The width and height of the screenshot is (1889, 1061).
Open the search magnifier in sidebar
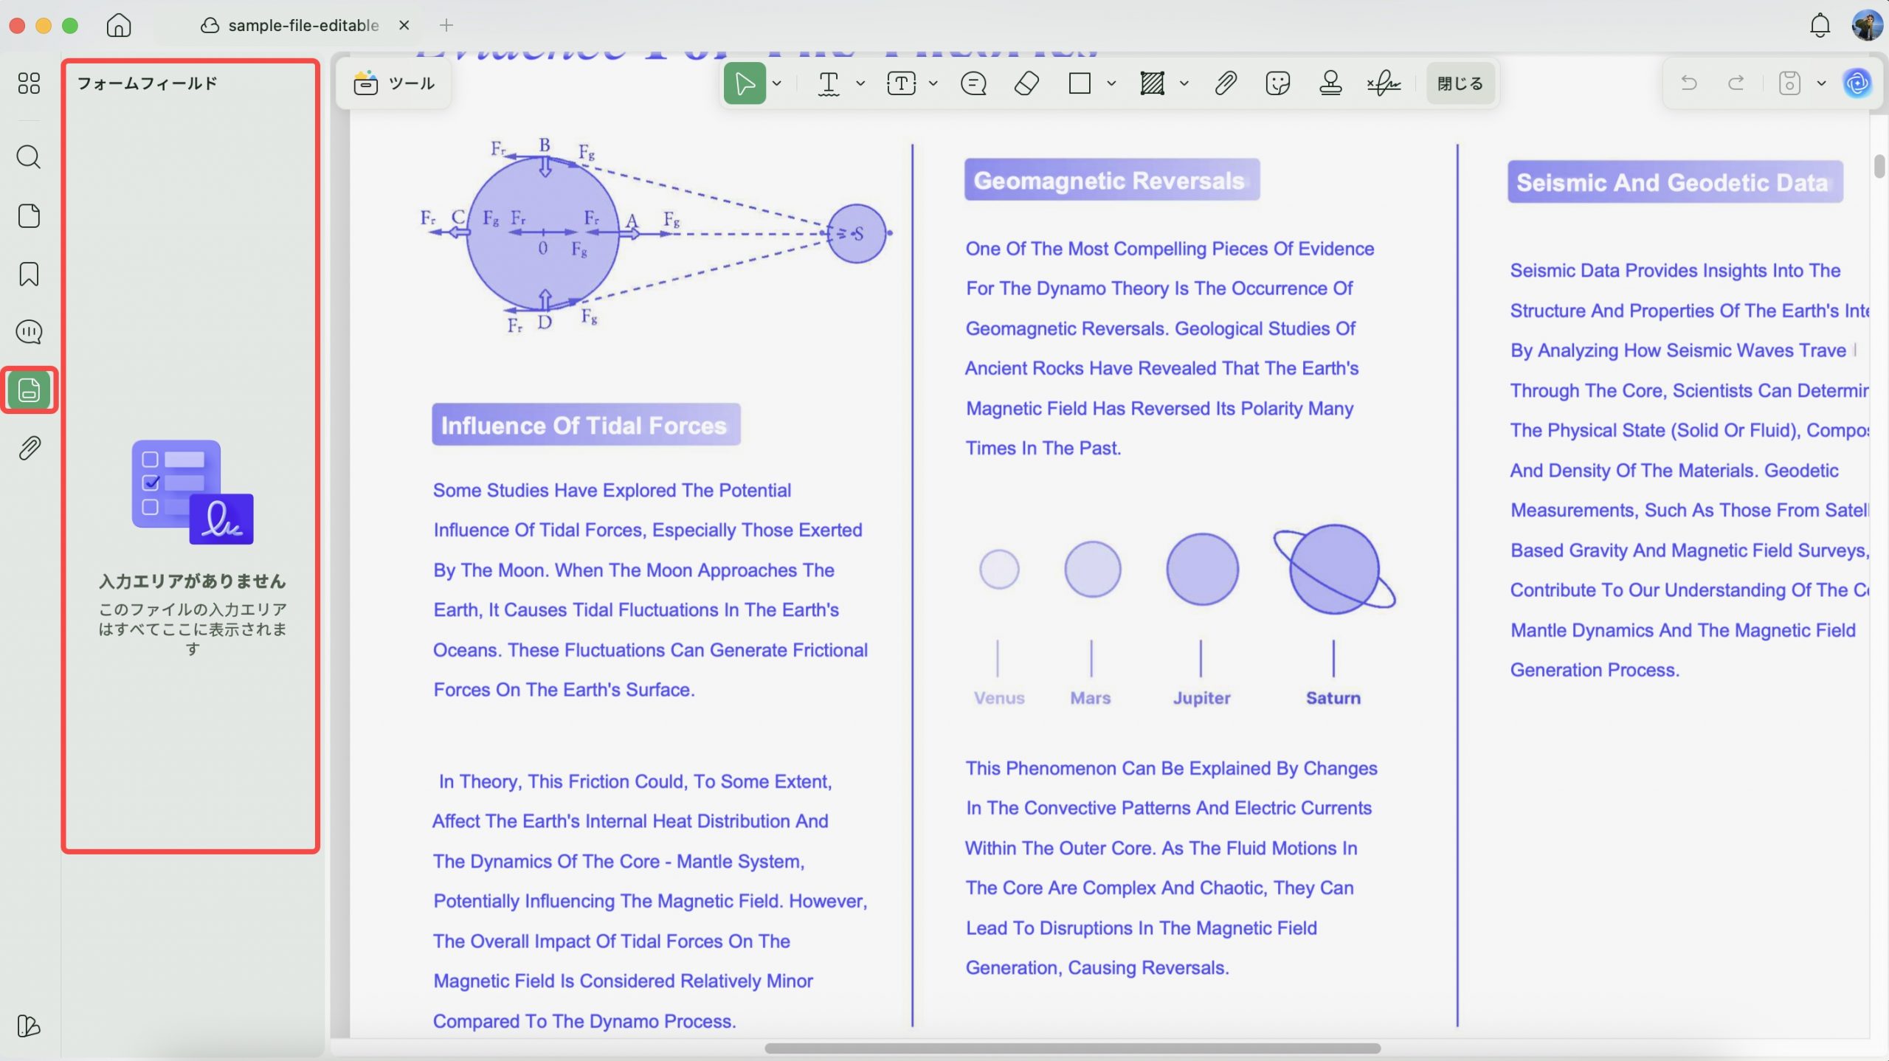(29, 156)
